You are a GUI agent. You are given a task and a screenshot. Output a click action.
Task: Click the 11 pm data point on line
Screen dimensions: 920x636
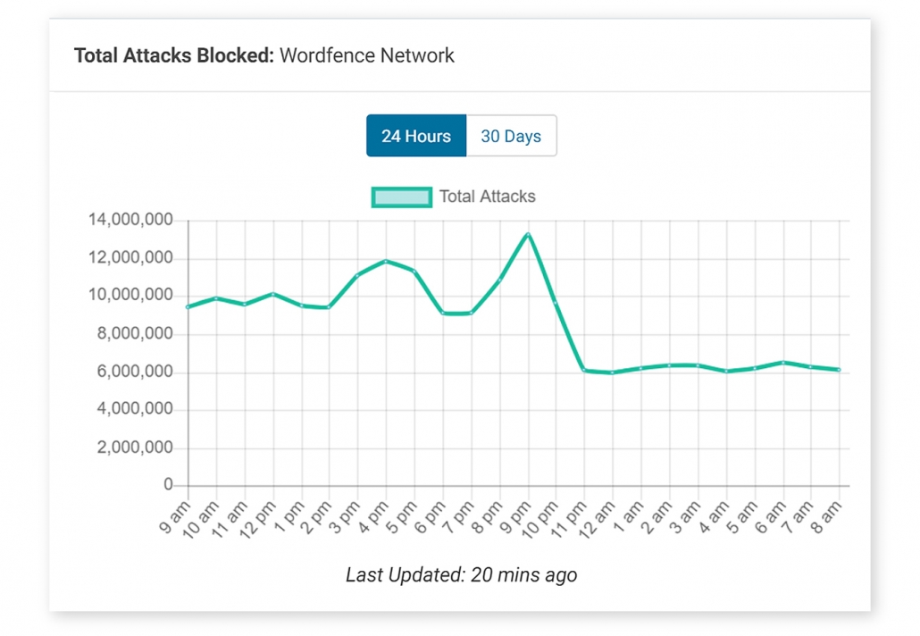[x=584, y=371]
